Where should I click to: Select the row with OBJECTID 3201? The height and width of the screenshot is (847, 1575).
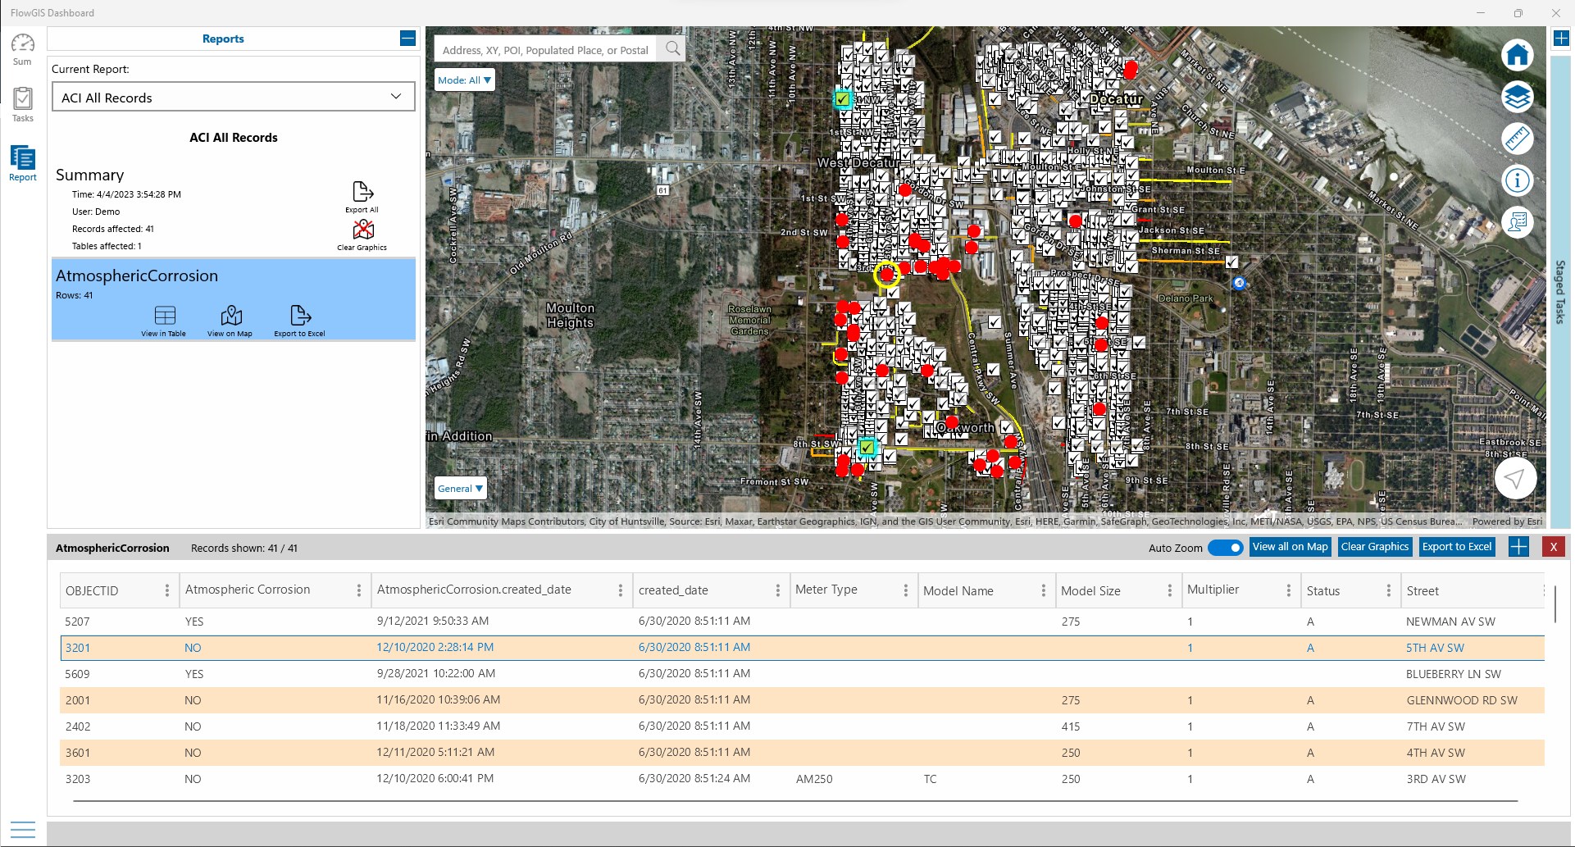click(x=803, y=648)
